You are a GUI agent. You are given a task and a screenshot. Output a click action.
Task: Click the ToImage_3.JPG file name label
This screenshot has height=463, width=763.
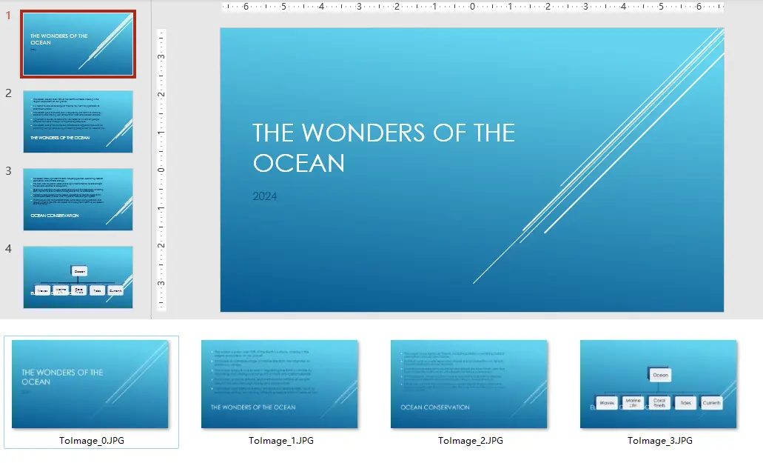click(x=660, y=441)
